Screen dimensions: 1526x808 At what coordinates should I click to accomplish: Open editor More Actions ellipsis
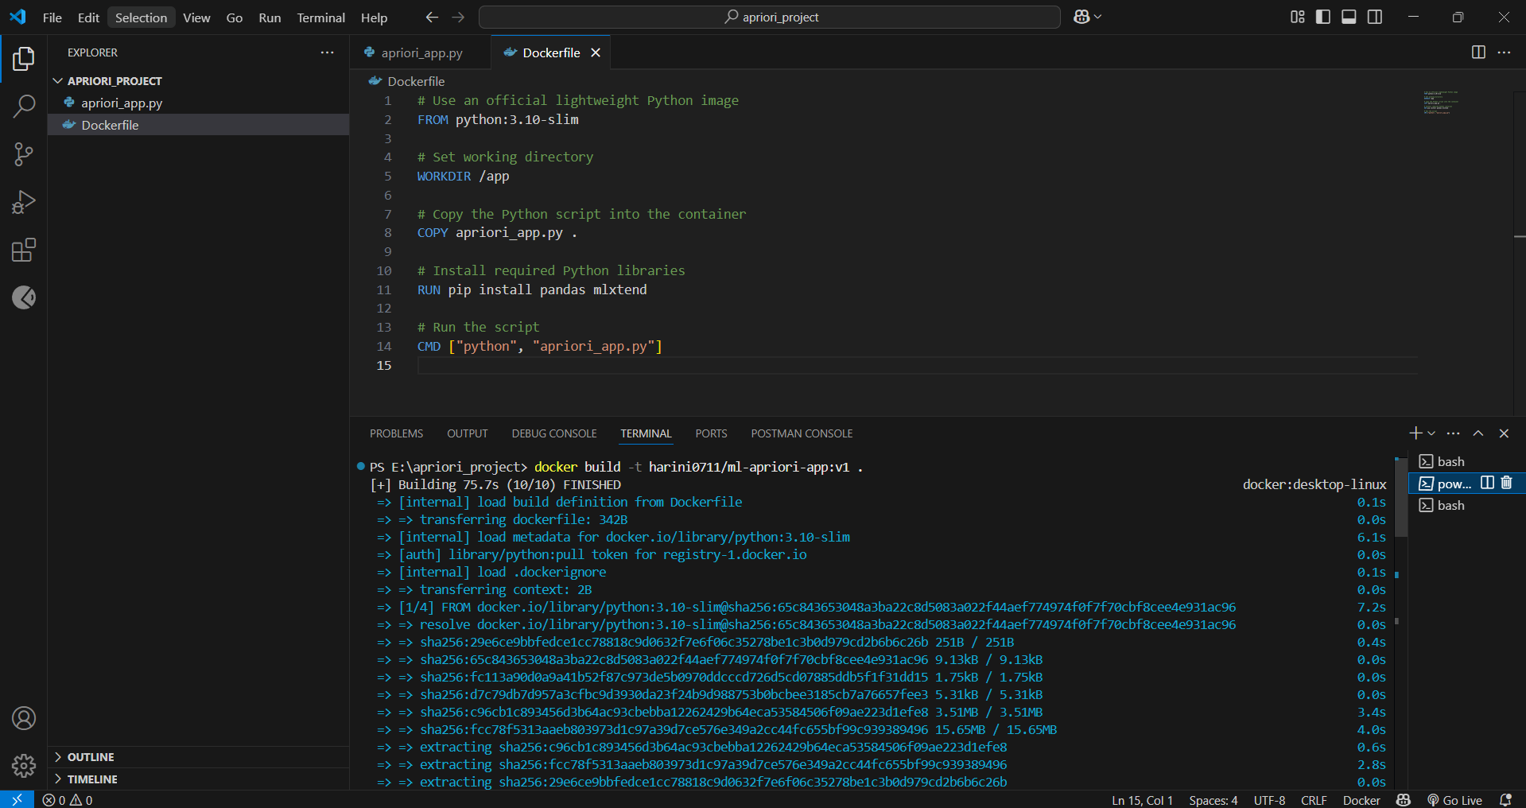pos(1504,52)
